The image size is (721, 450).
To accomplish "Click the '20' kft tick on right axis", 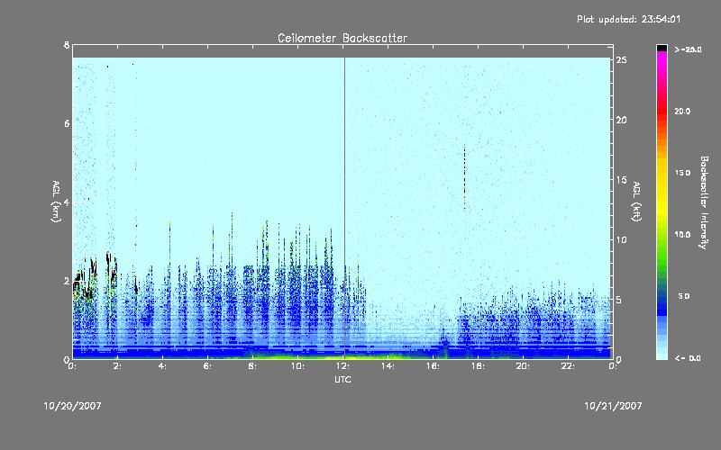I will click(622, 120).
